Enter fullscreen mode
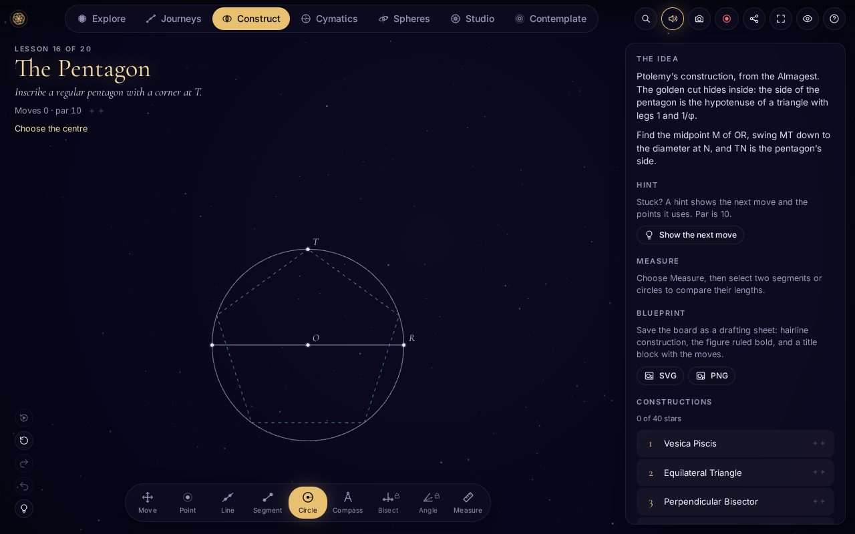 pos(781,19)
